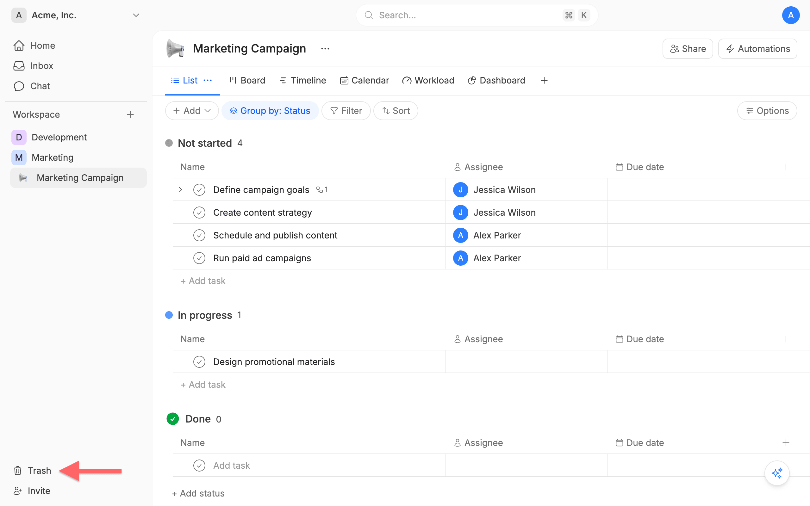This screenshot has height=506, width=810.
Task: Open the Run paid ad campaigns task
Action: coord(262,258)
